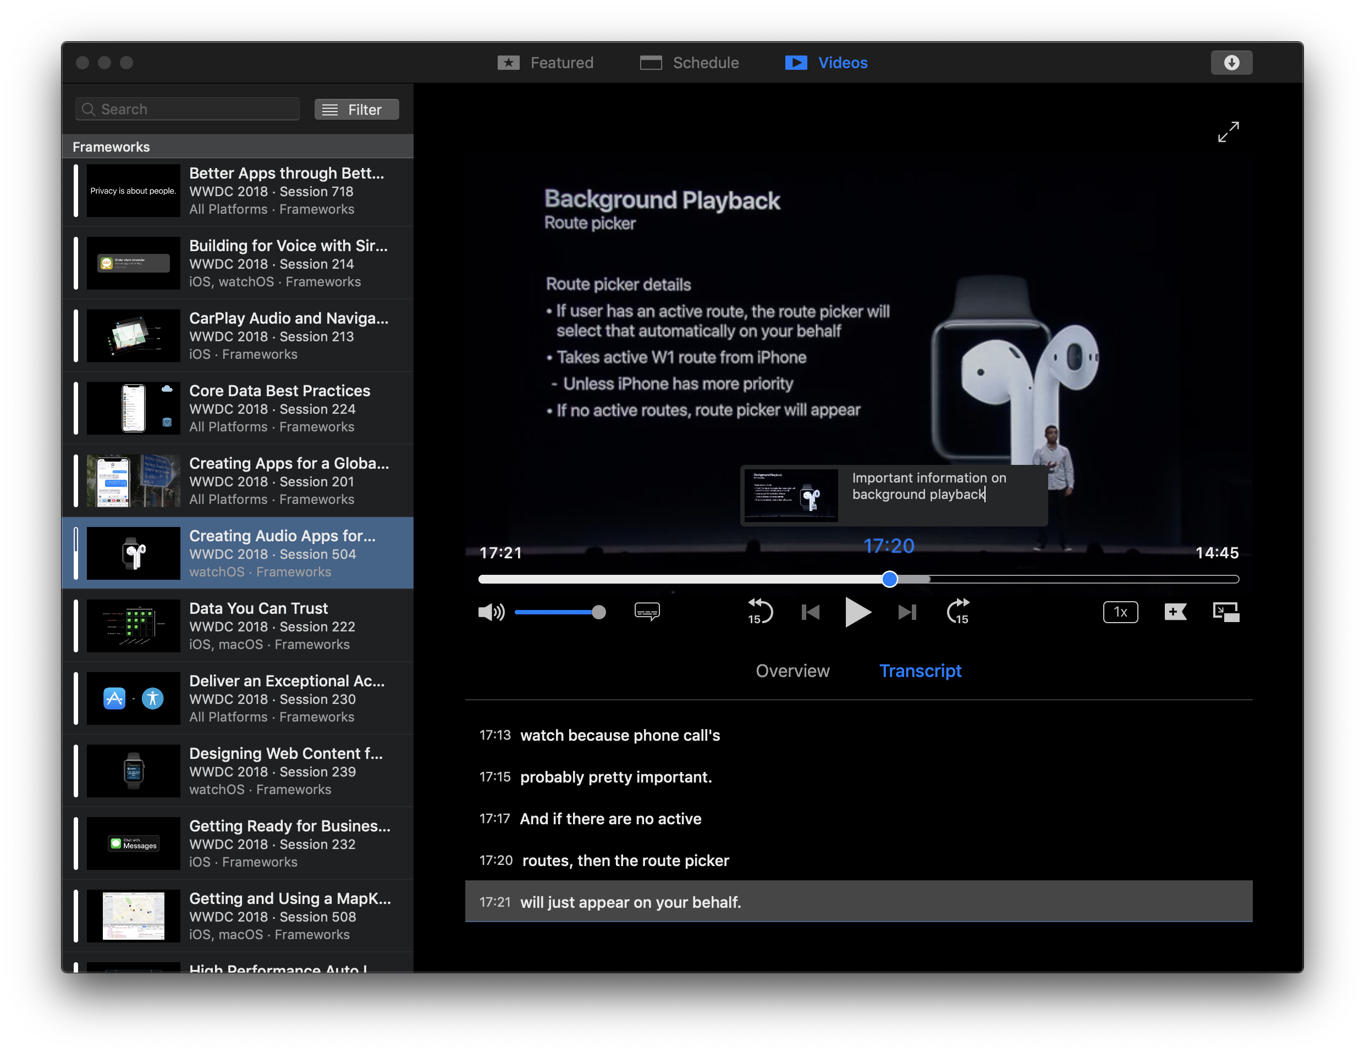Enter fullscreen with the expand arrows icon
Screen dimensions: 1365x1054
point(1228,132)
